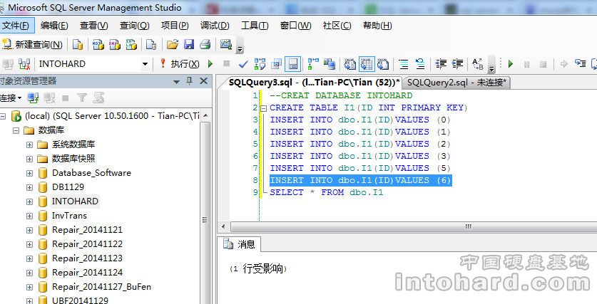Screen dimensions: 597x304
Task: Select the Repair_20141127_BuFen database
Action: pyautogui.click(x=101, y=287)
